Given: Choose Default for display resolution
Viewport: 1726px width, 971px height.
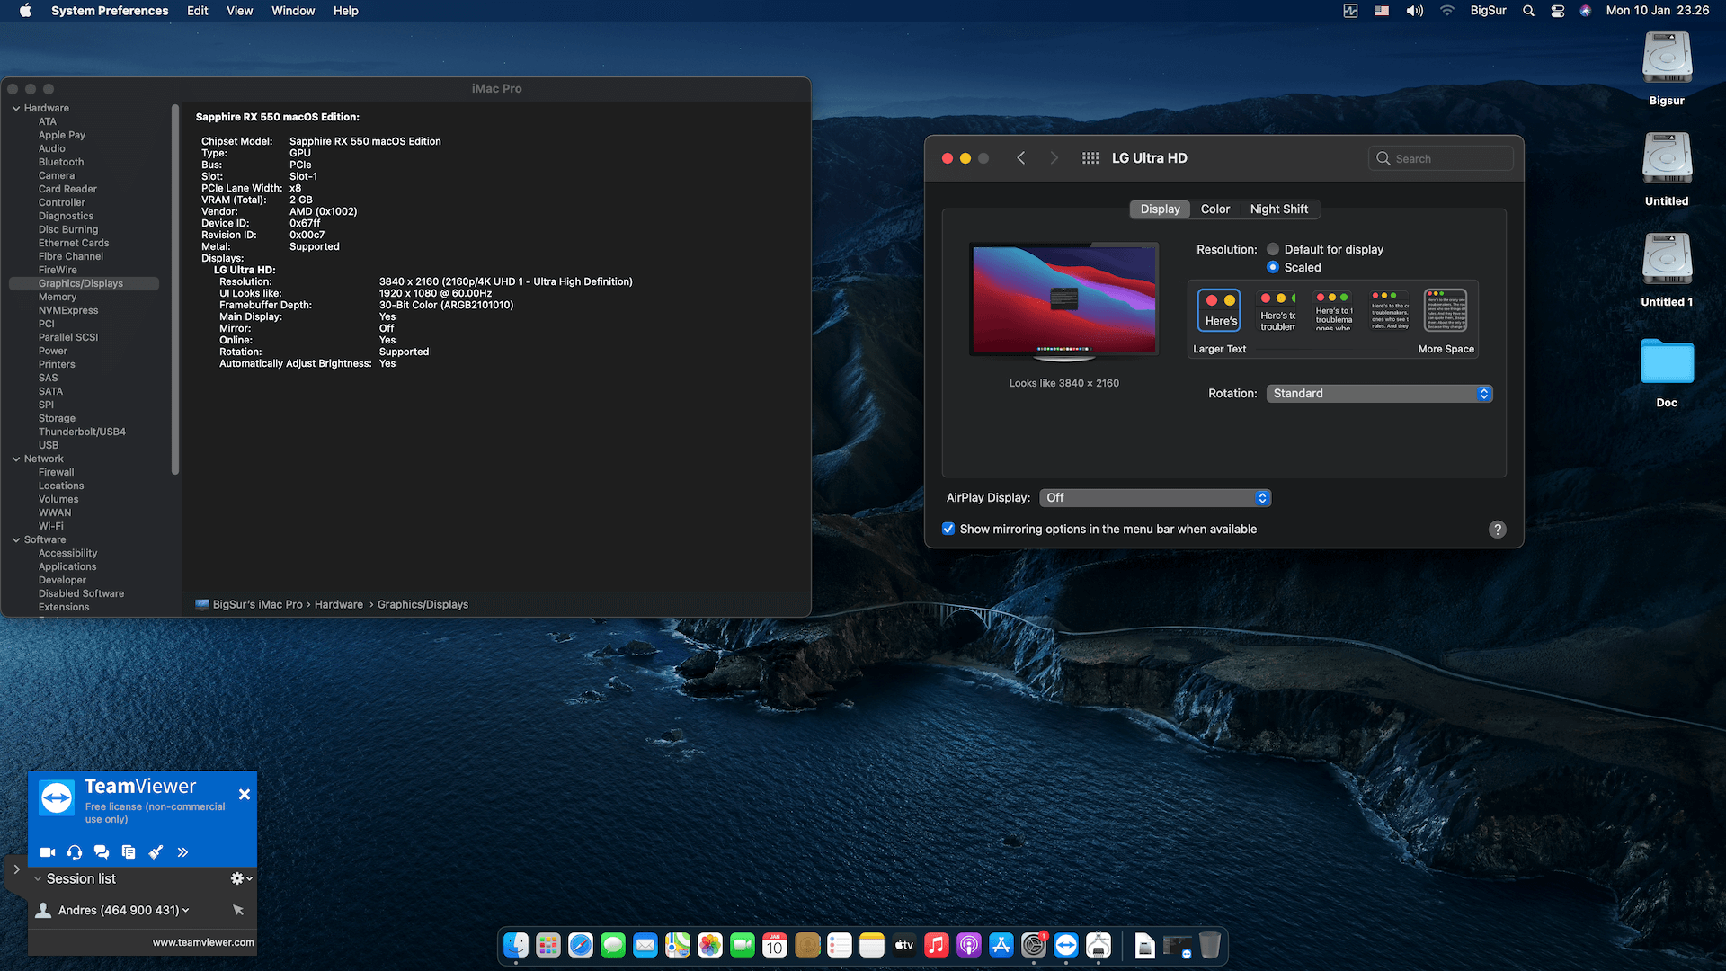Looking at the screenshot, I should coord(1273,249).
